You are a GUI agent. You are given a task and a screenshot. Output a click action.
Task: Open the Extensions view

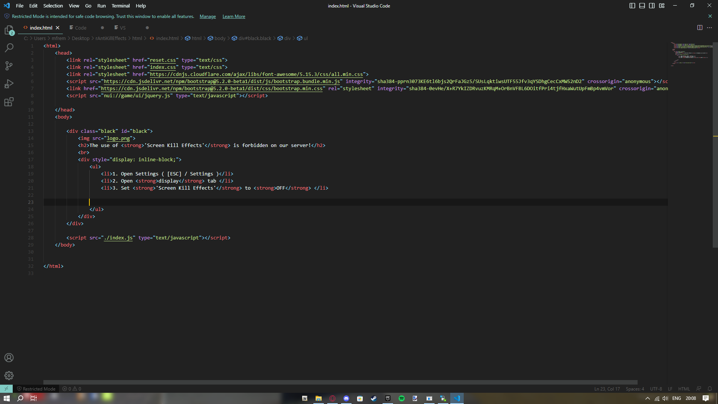coord(9,102)
